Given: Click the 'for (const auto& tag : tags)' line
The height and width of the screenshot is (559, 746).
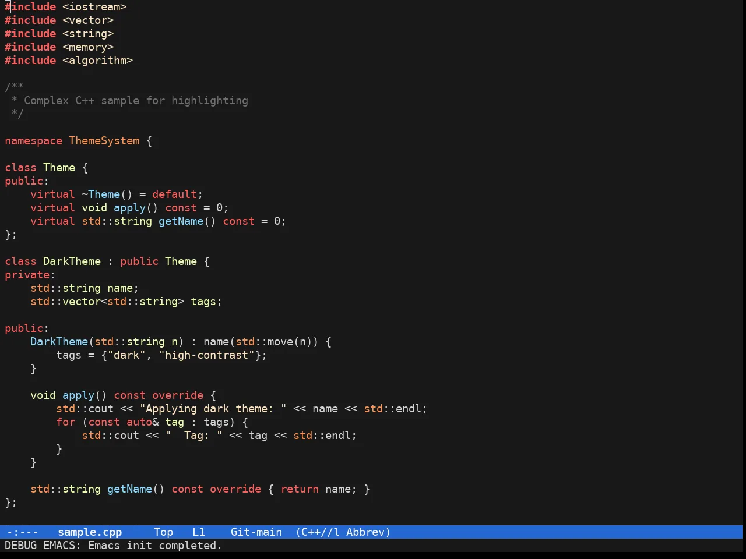Looking at the screenshot, I should 152,422.
